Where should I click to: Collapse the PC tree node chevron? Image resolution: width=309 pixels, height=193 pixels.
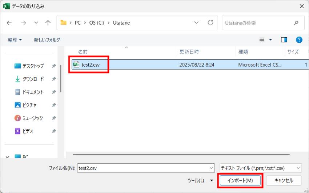coord(8,157)
